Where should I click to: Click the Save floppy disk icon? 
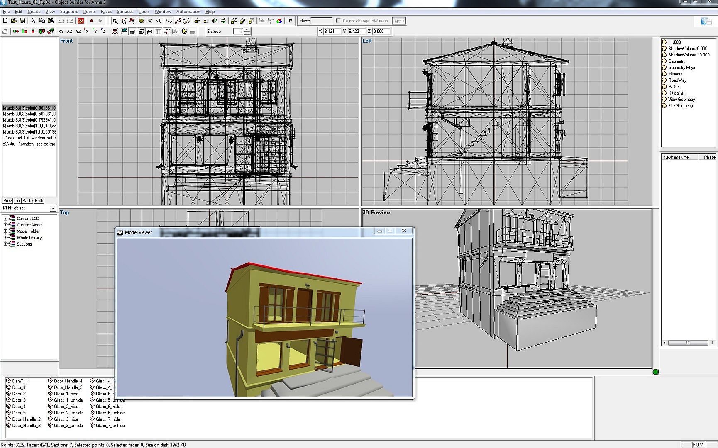pyautogui.click(x=22, y=21)
